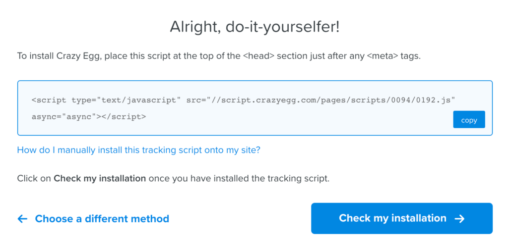The width and height of the screenshot is (508, 252).
Task: Open the manual tracking script install help link
Action: (139, 150)
